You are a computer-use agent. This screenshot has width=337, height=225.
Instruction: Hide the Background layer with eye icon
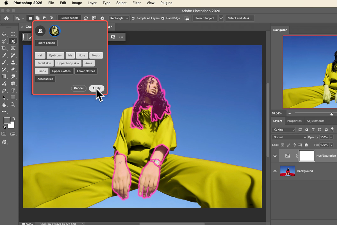275,171
